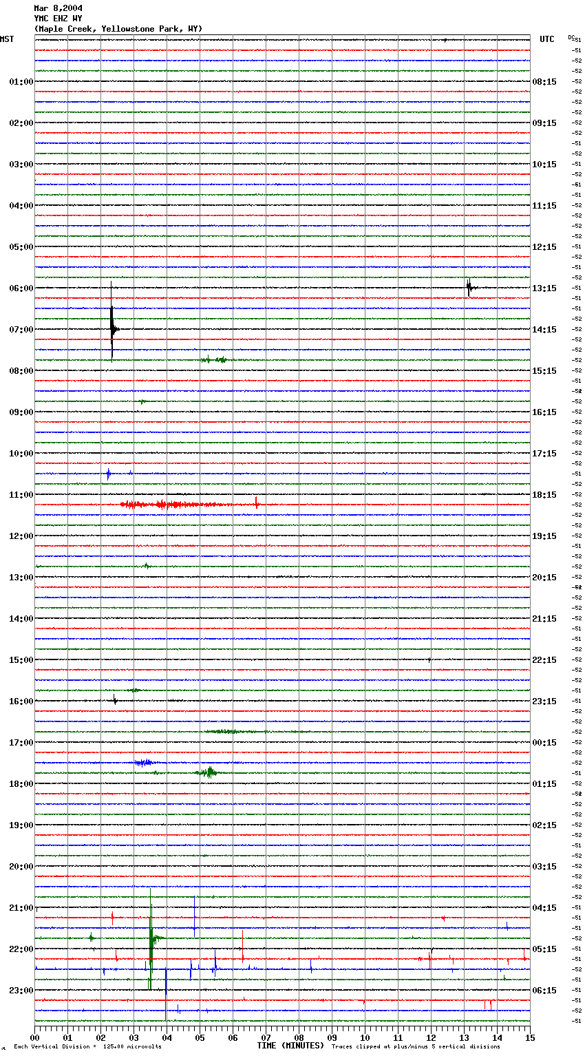The width and height of the screenshot is (585, 1056).
Task: Select the '19:15' UTC time label
Action: click(x=544, y=536)
